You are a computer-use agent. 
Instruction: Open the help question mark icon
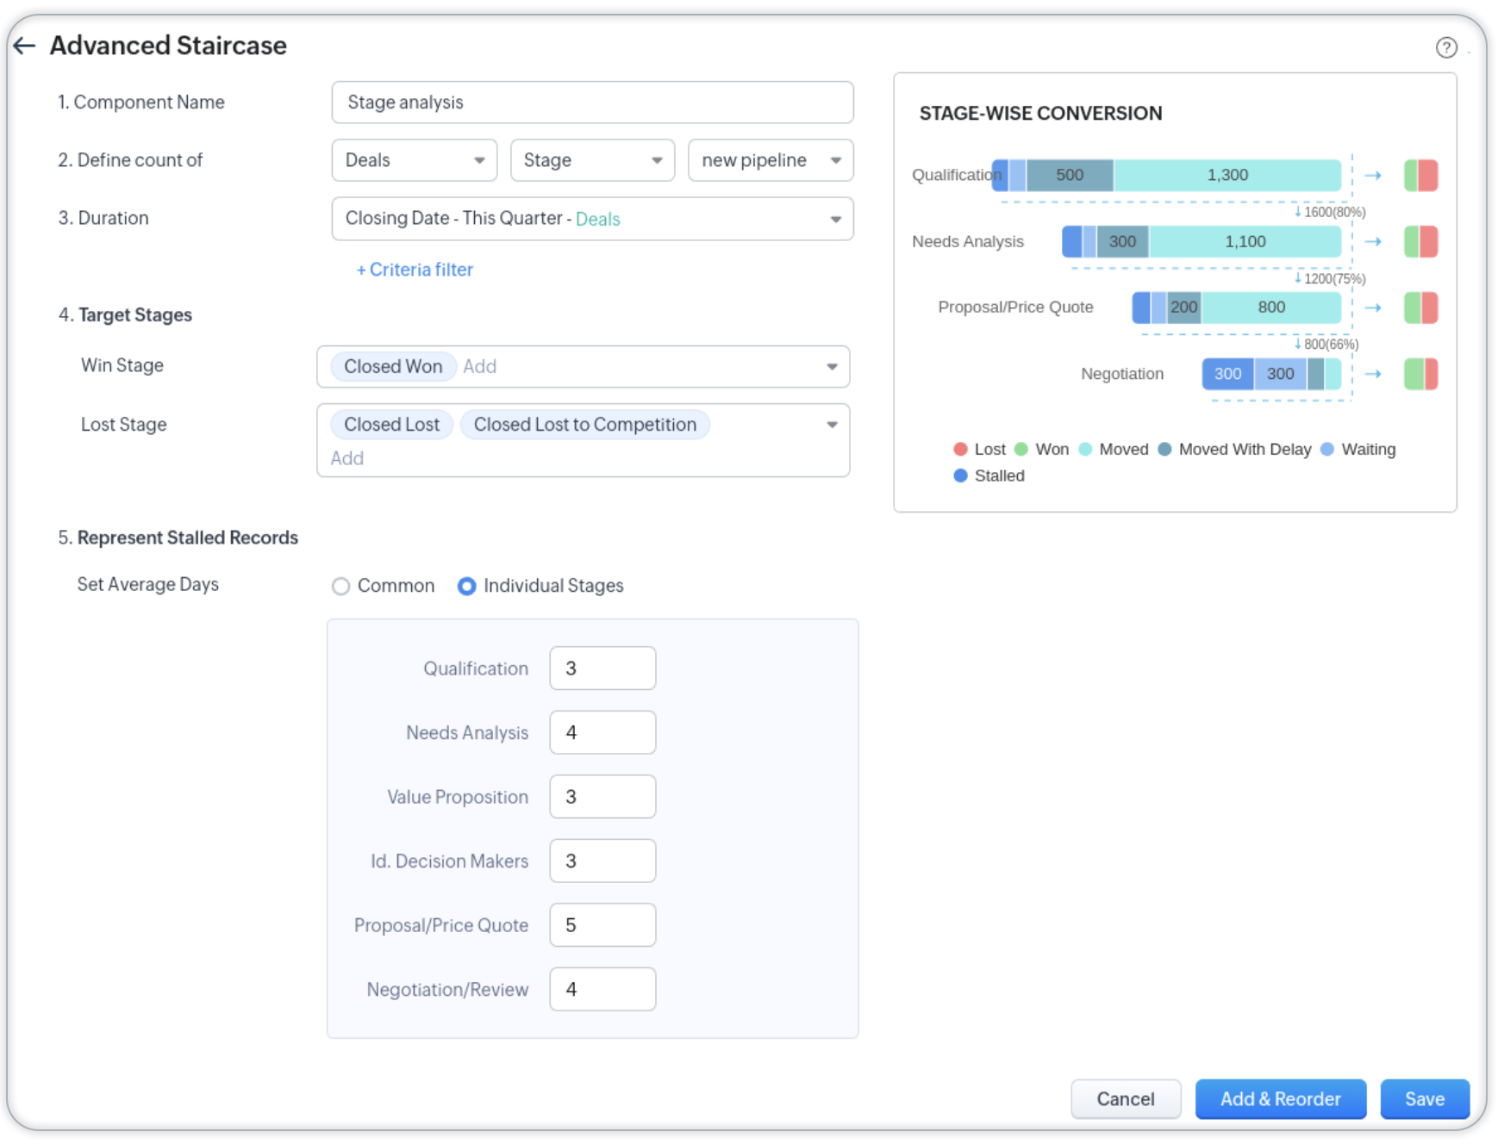pyautogui.click(x=1445, y=47)
